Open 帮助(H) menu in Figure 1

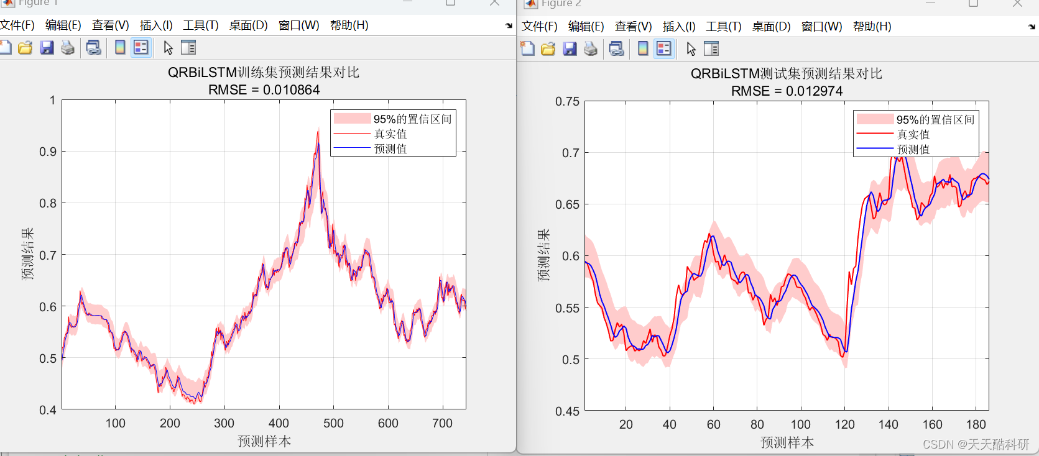tap(349, 25)
